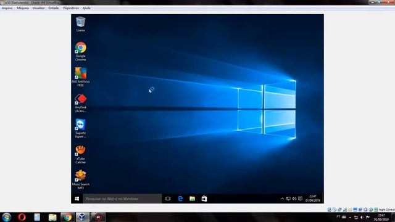Click the host volume speaker tray icon
Screen dimensions: 395x222
coord(362,217)
